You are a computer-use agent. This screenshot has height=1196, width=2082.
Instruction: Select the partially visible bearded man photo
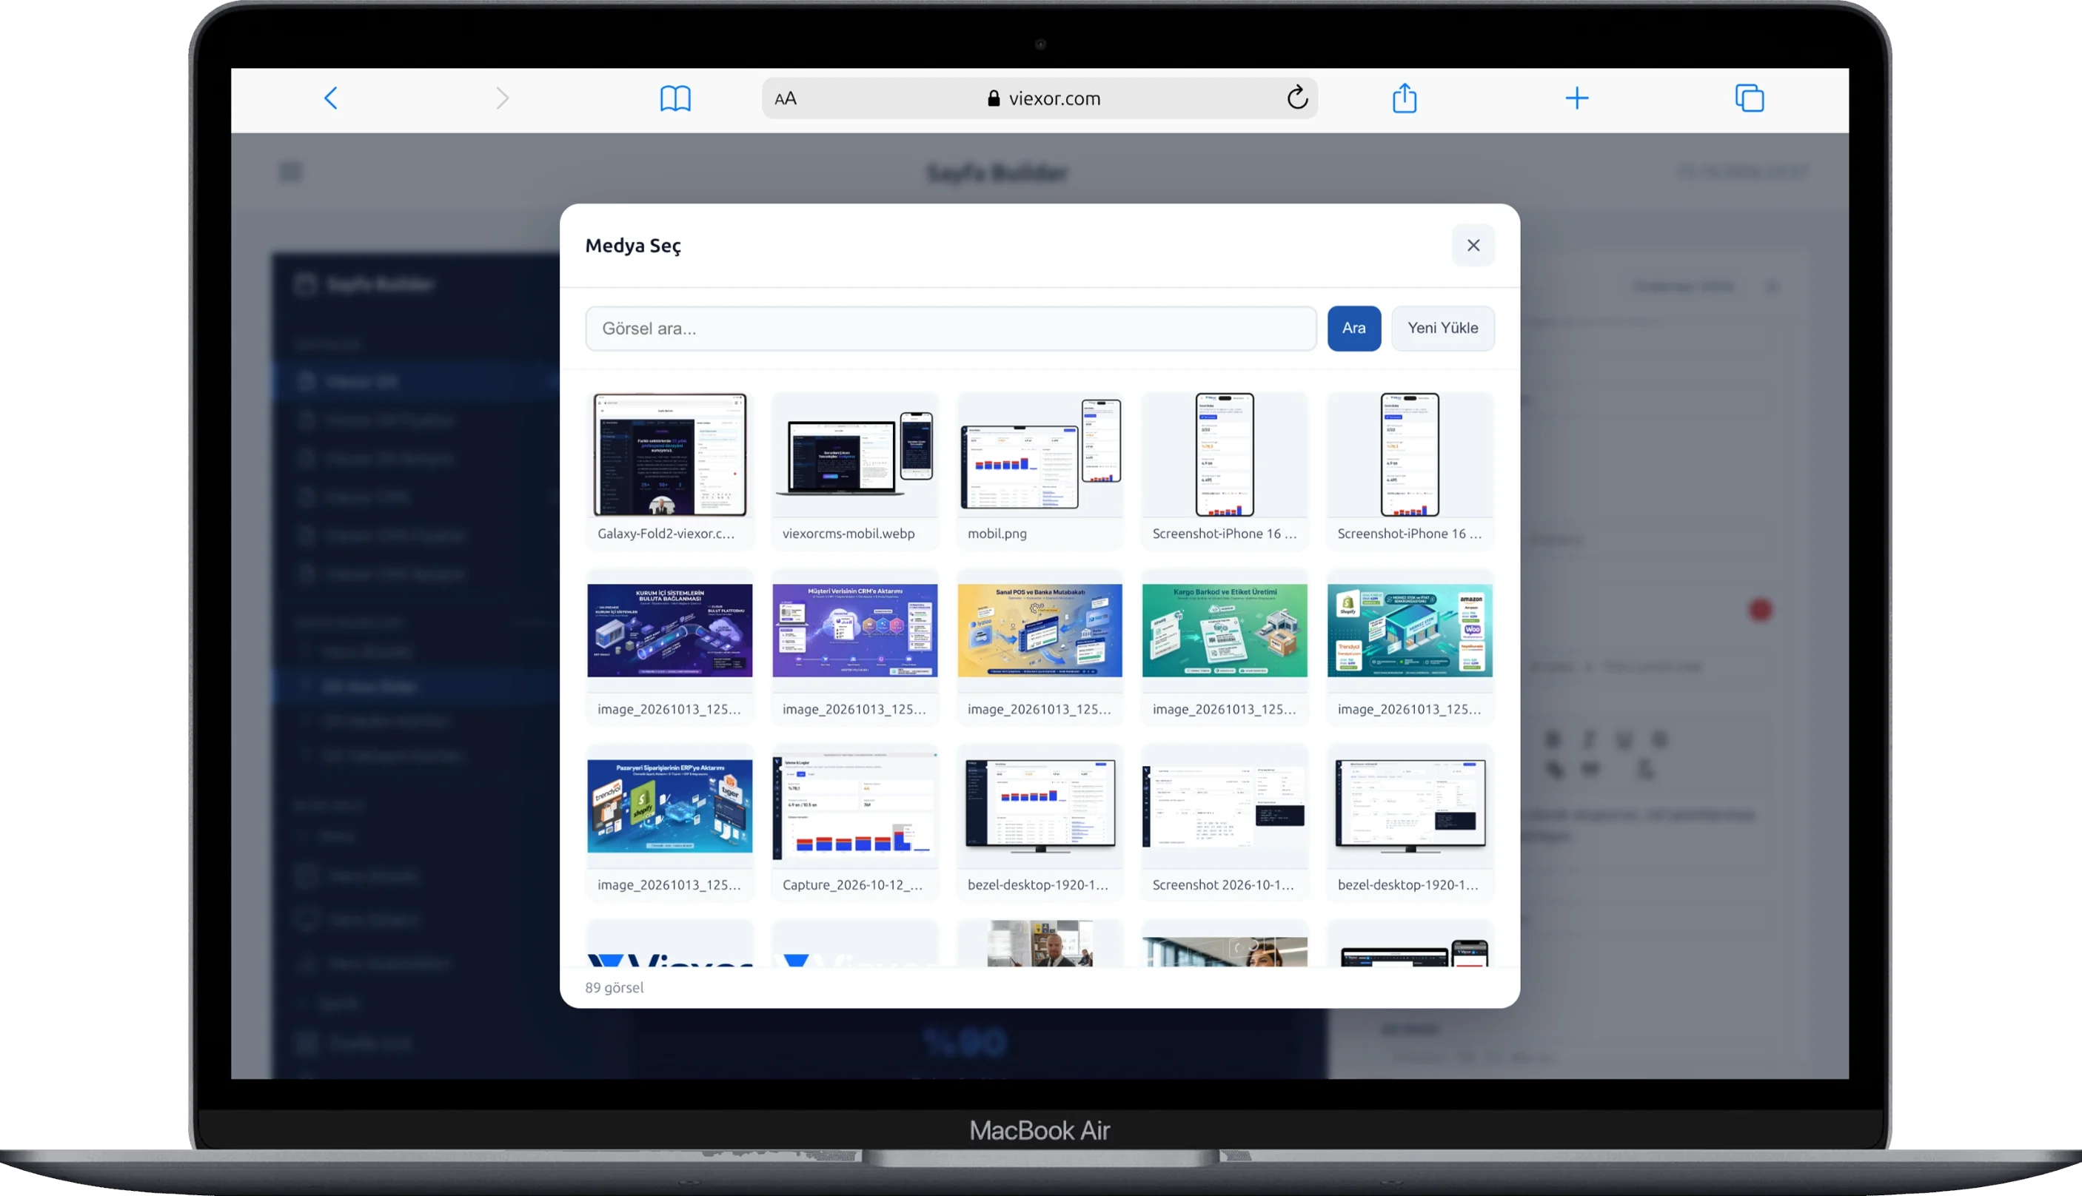tap(1039, 943)
